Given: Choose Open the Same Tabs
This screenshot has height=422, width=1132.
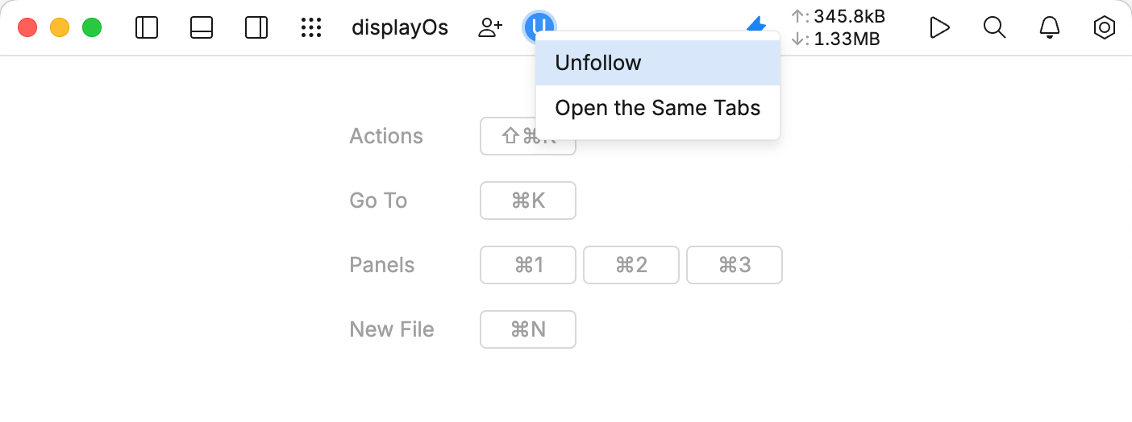Looking at the screenshot, I should point(657,108).
